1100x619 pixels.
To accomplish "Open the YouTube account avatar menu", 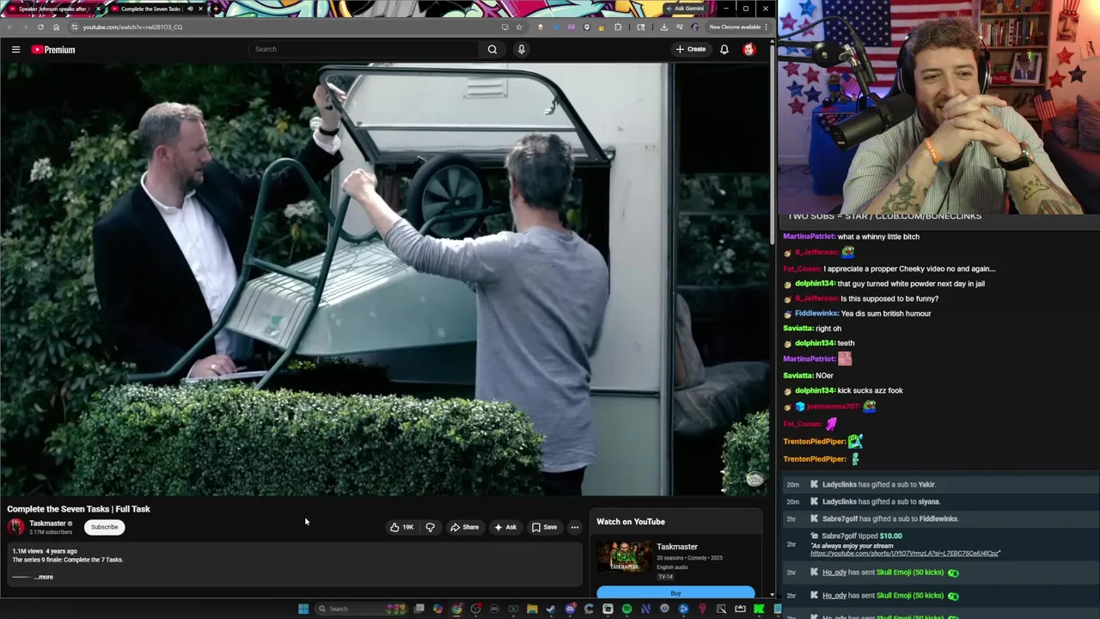I will [x=749, y=50].
